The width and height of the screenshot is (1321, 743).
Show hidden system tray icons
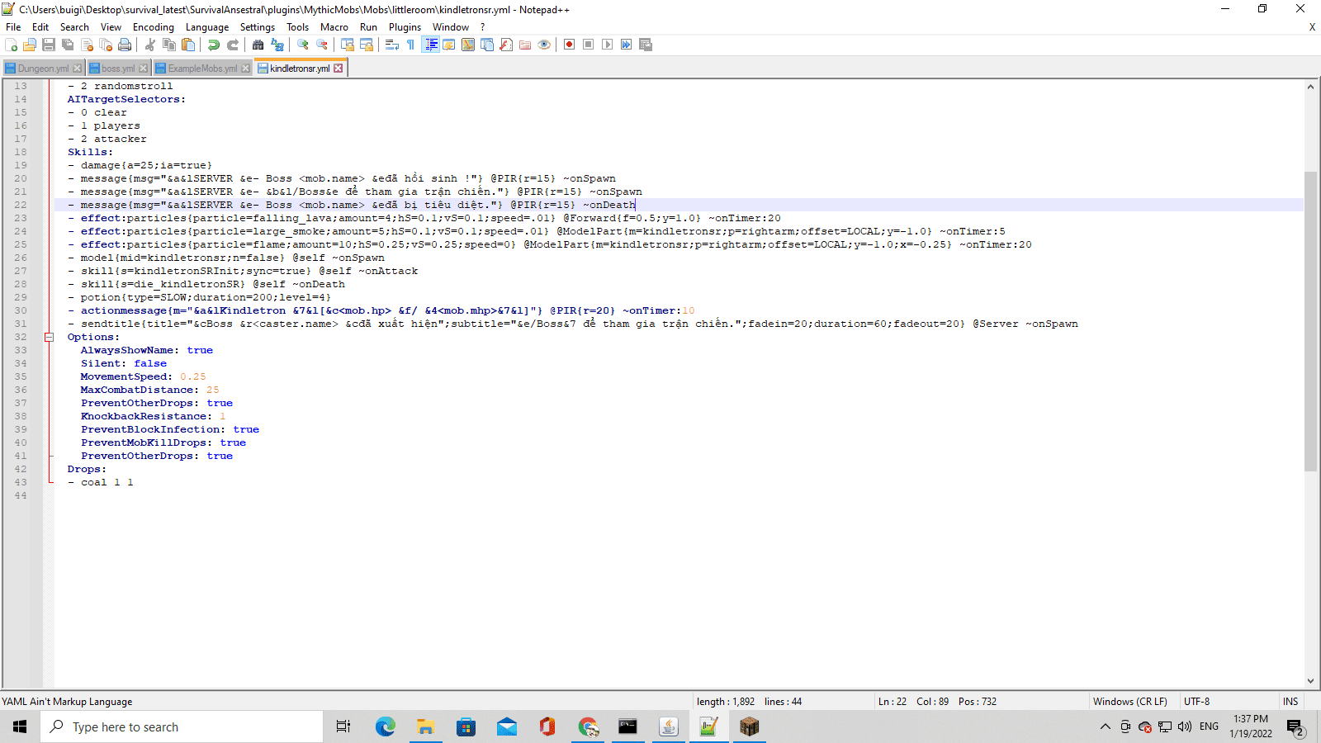pyautogui.click(x=1106, y=726)
